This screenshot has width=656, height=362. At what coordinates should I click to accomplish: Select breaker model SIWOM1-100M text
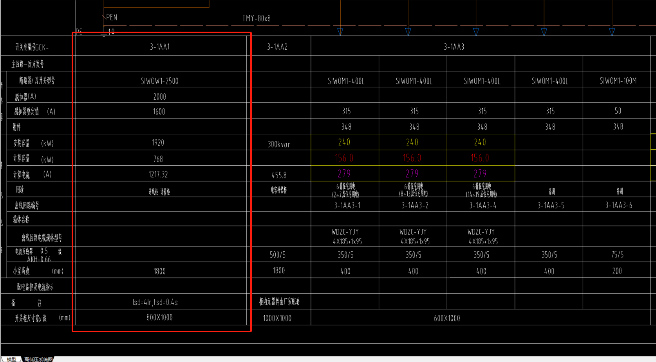(618, 81)
